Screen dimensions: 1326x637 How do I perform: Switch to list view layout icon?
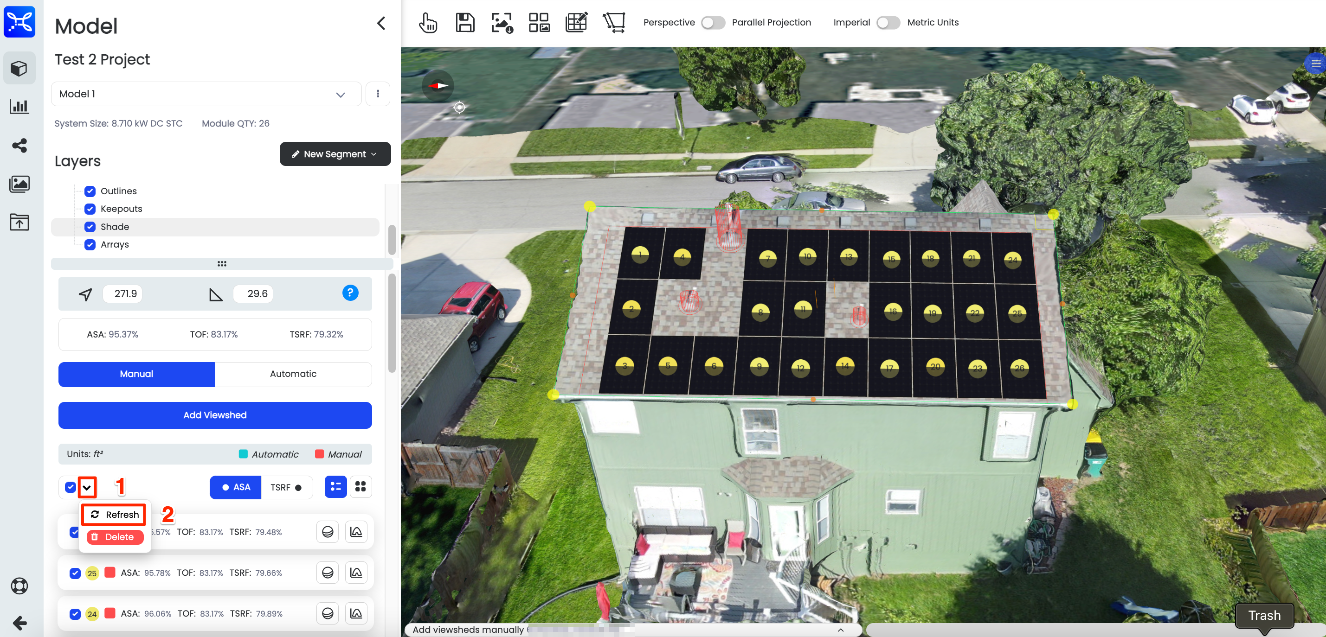(335, 487)
